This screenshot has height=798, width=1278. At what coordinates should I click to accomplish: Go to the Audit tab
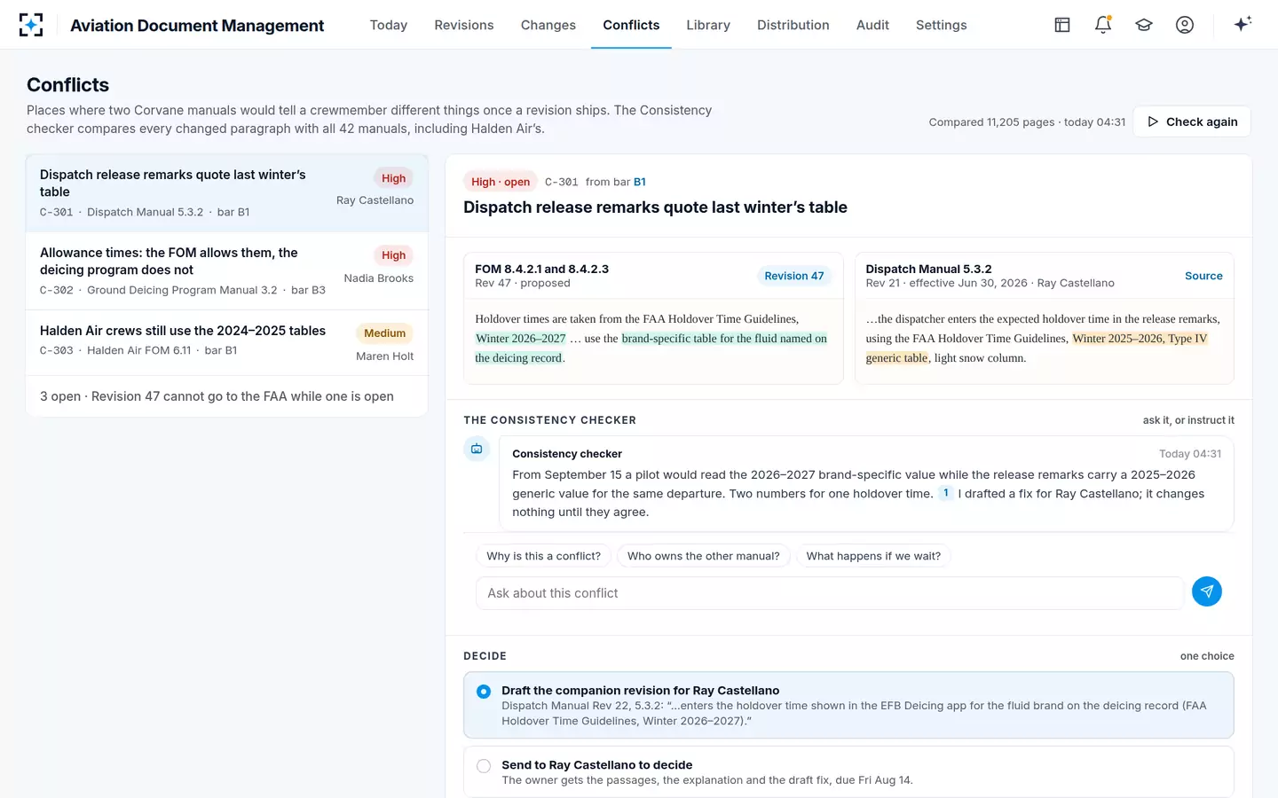point(872,25)
